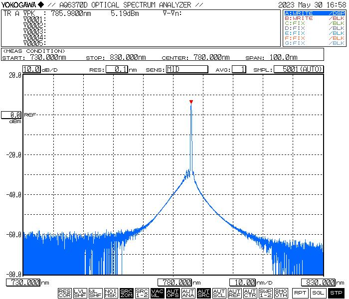Screen dimensions: 349x299
Task: Select trace A:WRITE in trace list
Action: [x=314, y=13]
